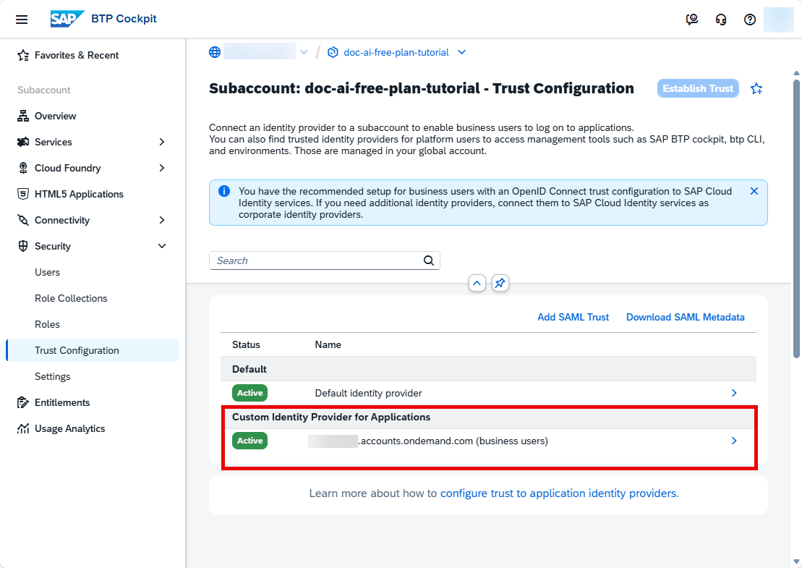Open the Default identity provider row arrow
This screenshot has width=802, height=568.
(x=734, y=393)
